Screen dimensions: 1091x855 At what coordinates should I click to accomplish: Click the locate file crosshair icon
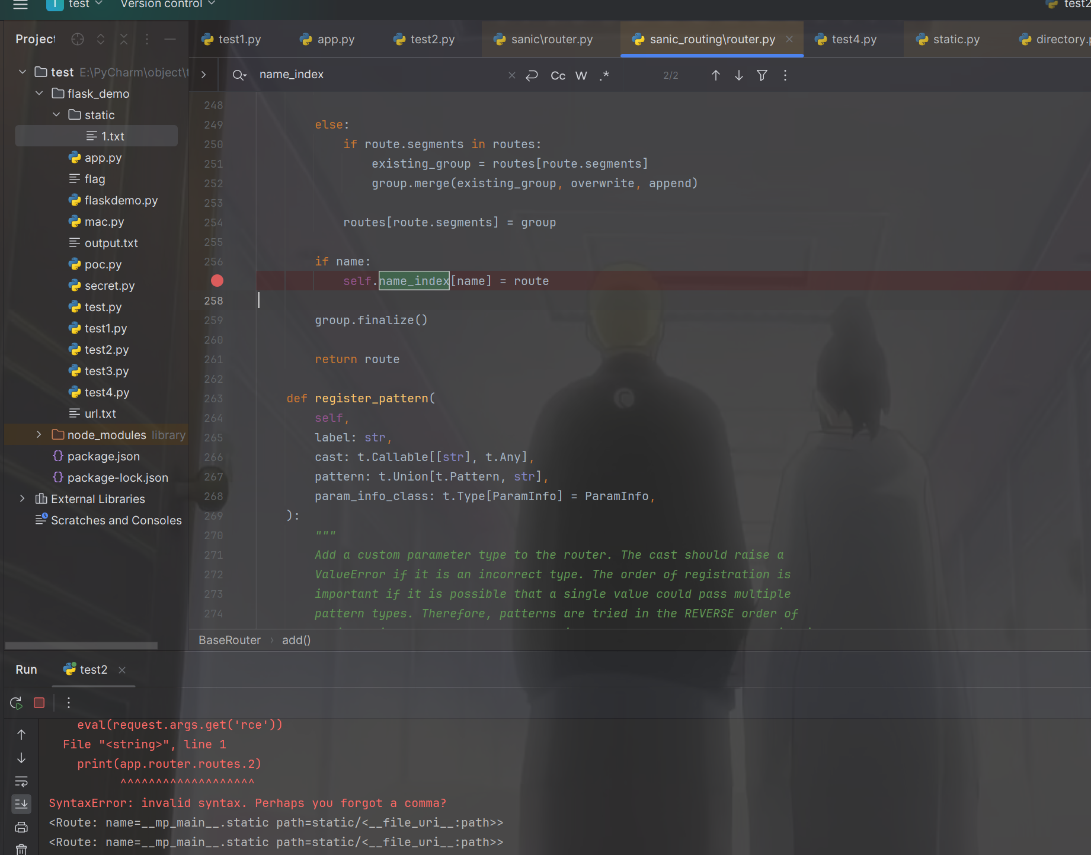78,39
